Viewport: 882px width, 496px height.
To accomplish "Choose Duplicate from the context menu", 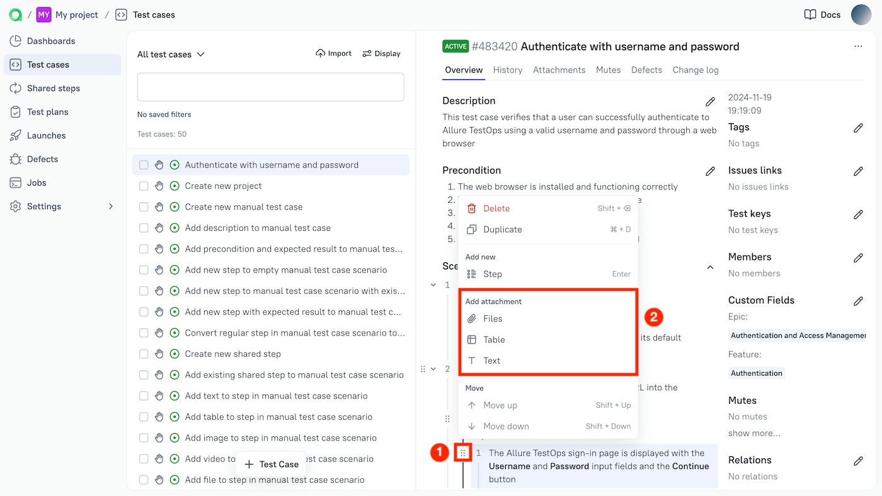I will (501, 229).
